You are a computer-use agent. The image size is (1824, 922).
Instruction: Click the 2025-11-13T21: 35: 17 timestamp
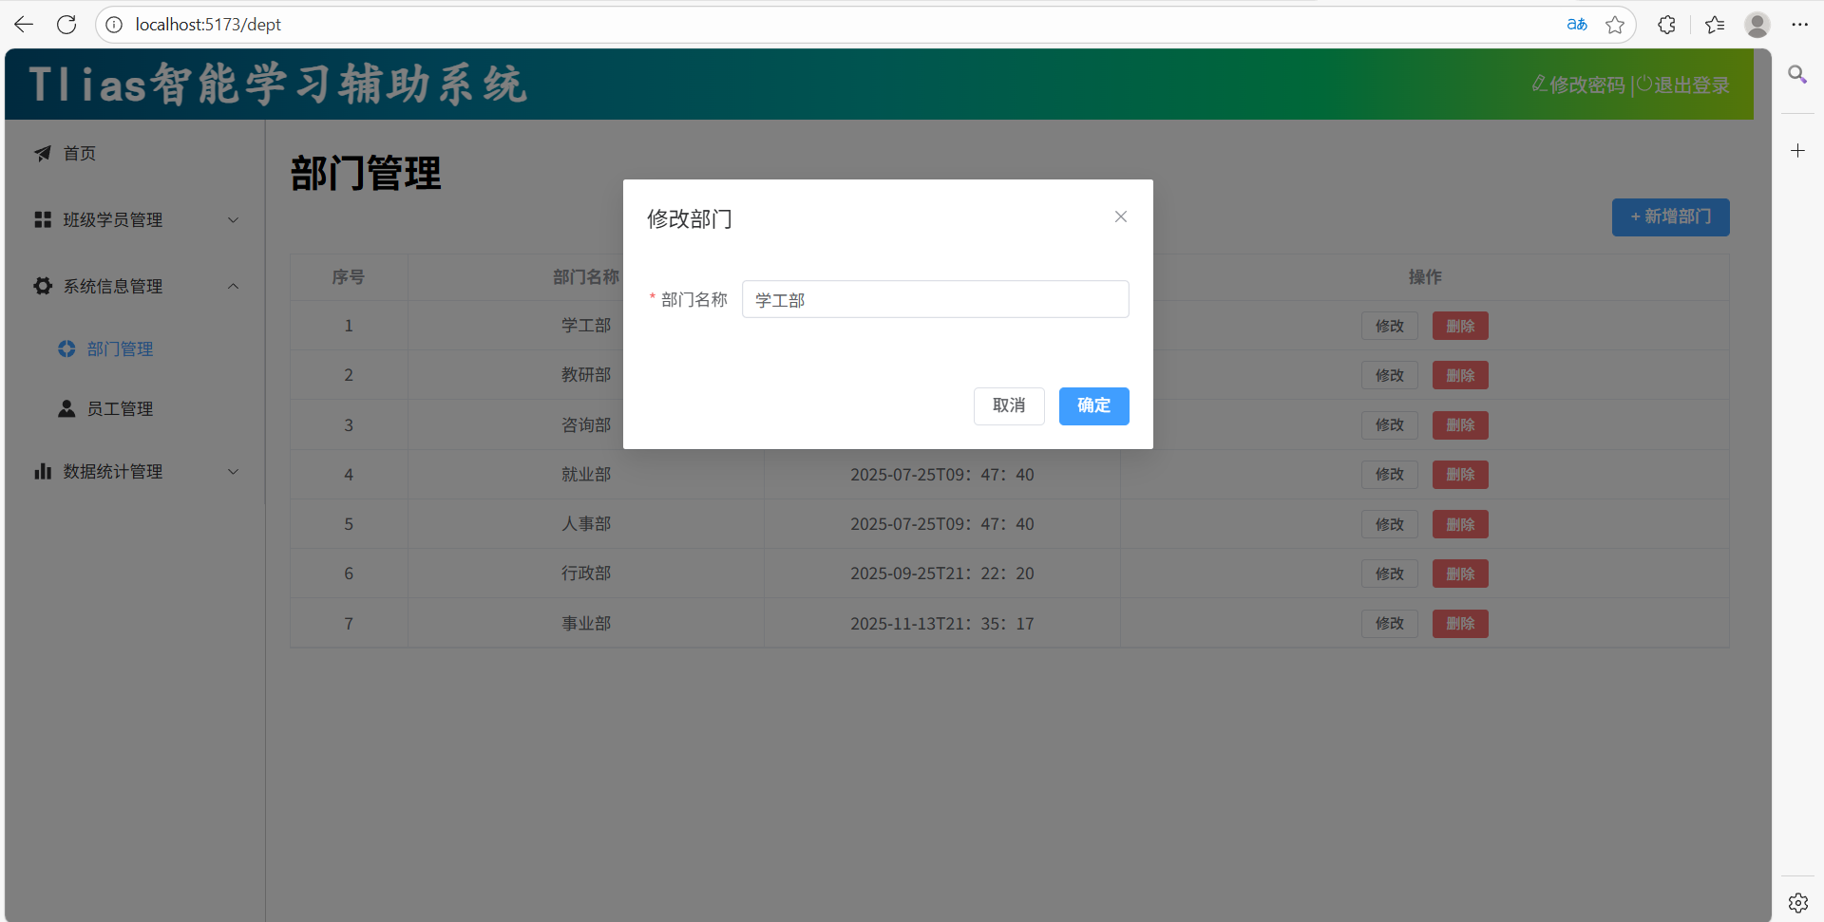(941, 624)
